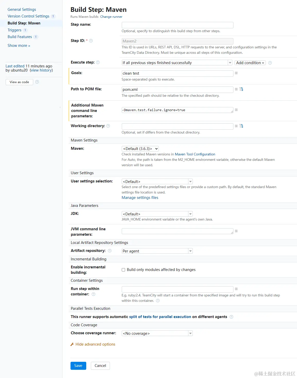
Task: Open file tree icon for POM path
Action: 241,89
